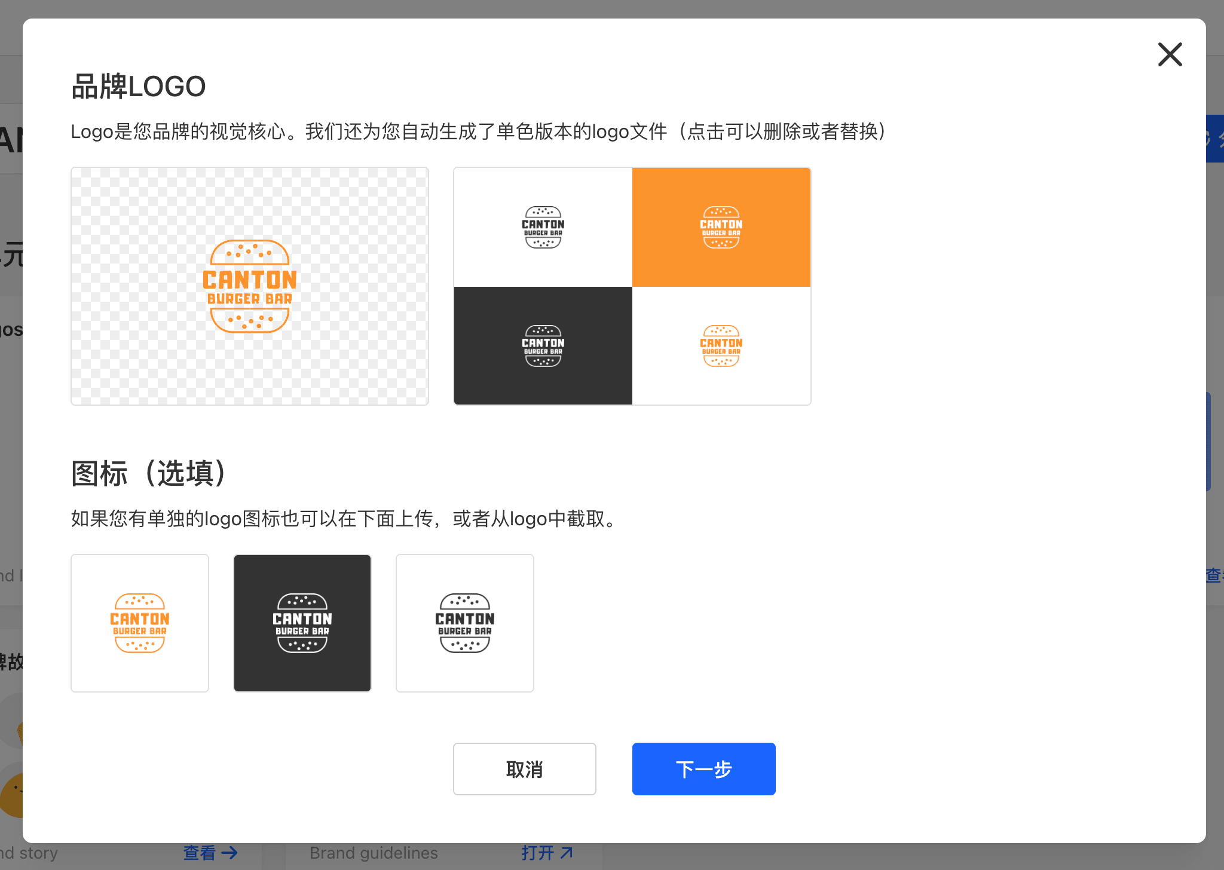This screenshot has height=870, width=1224.
Task: Select the white logo on the orange background
Action: pyautogui.click(x=721, y=227)
